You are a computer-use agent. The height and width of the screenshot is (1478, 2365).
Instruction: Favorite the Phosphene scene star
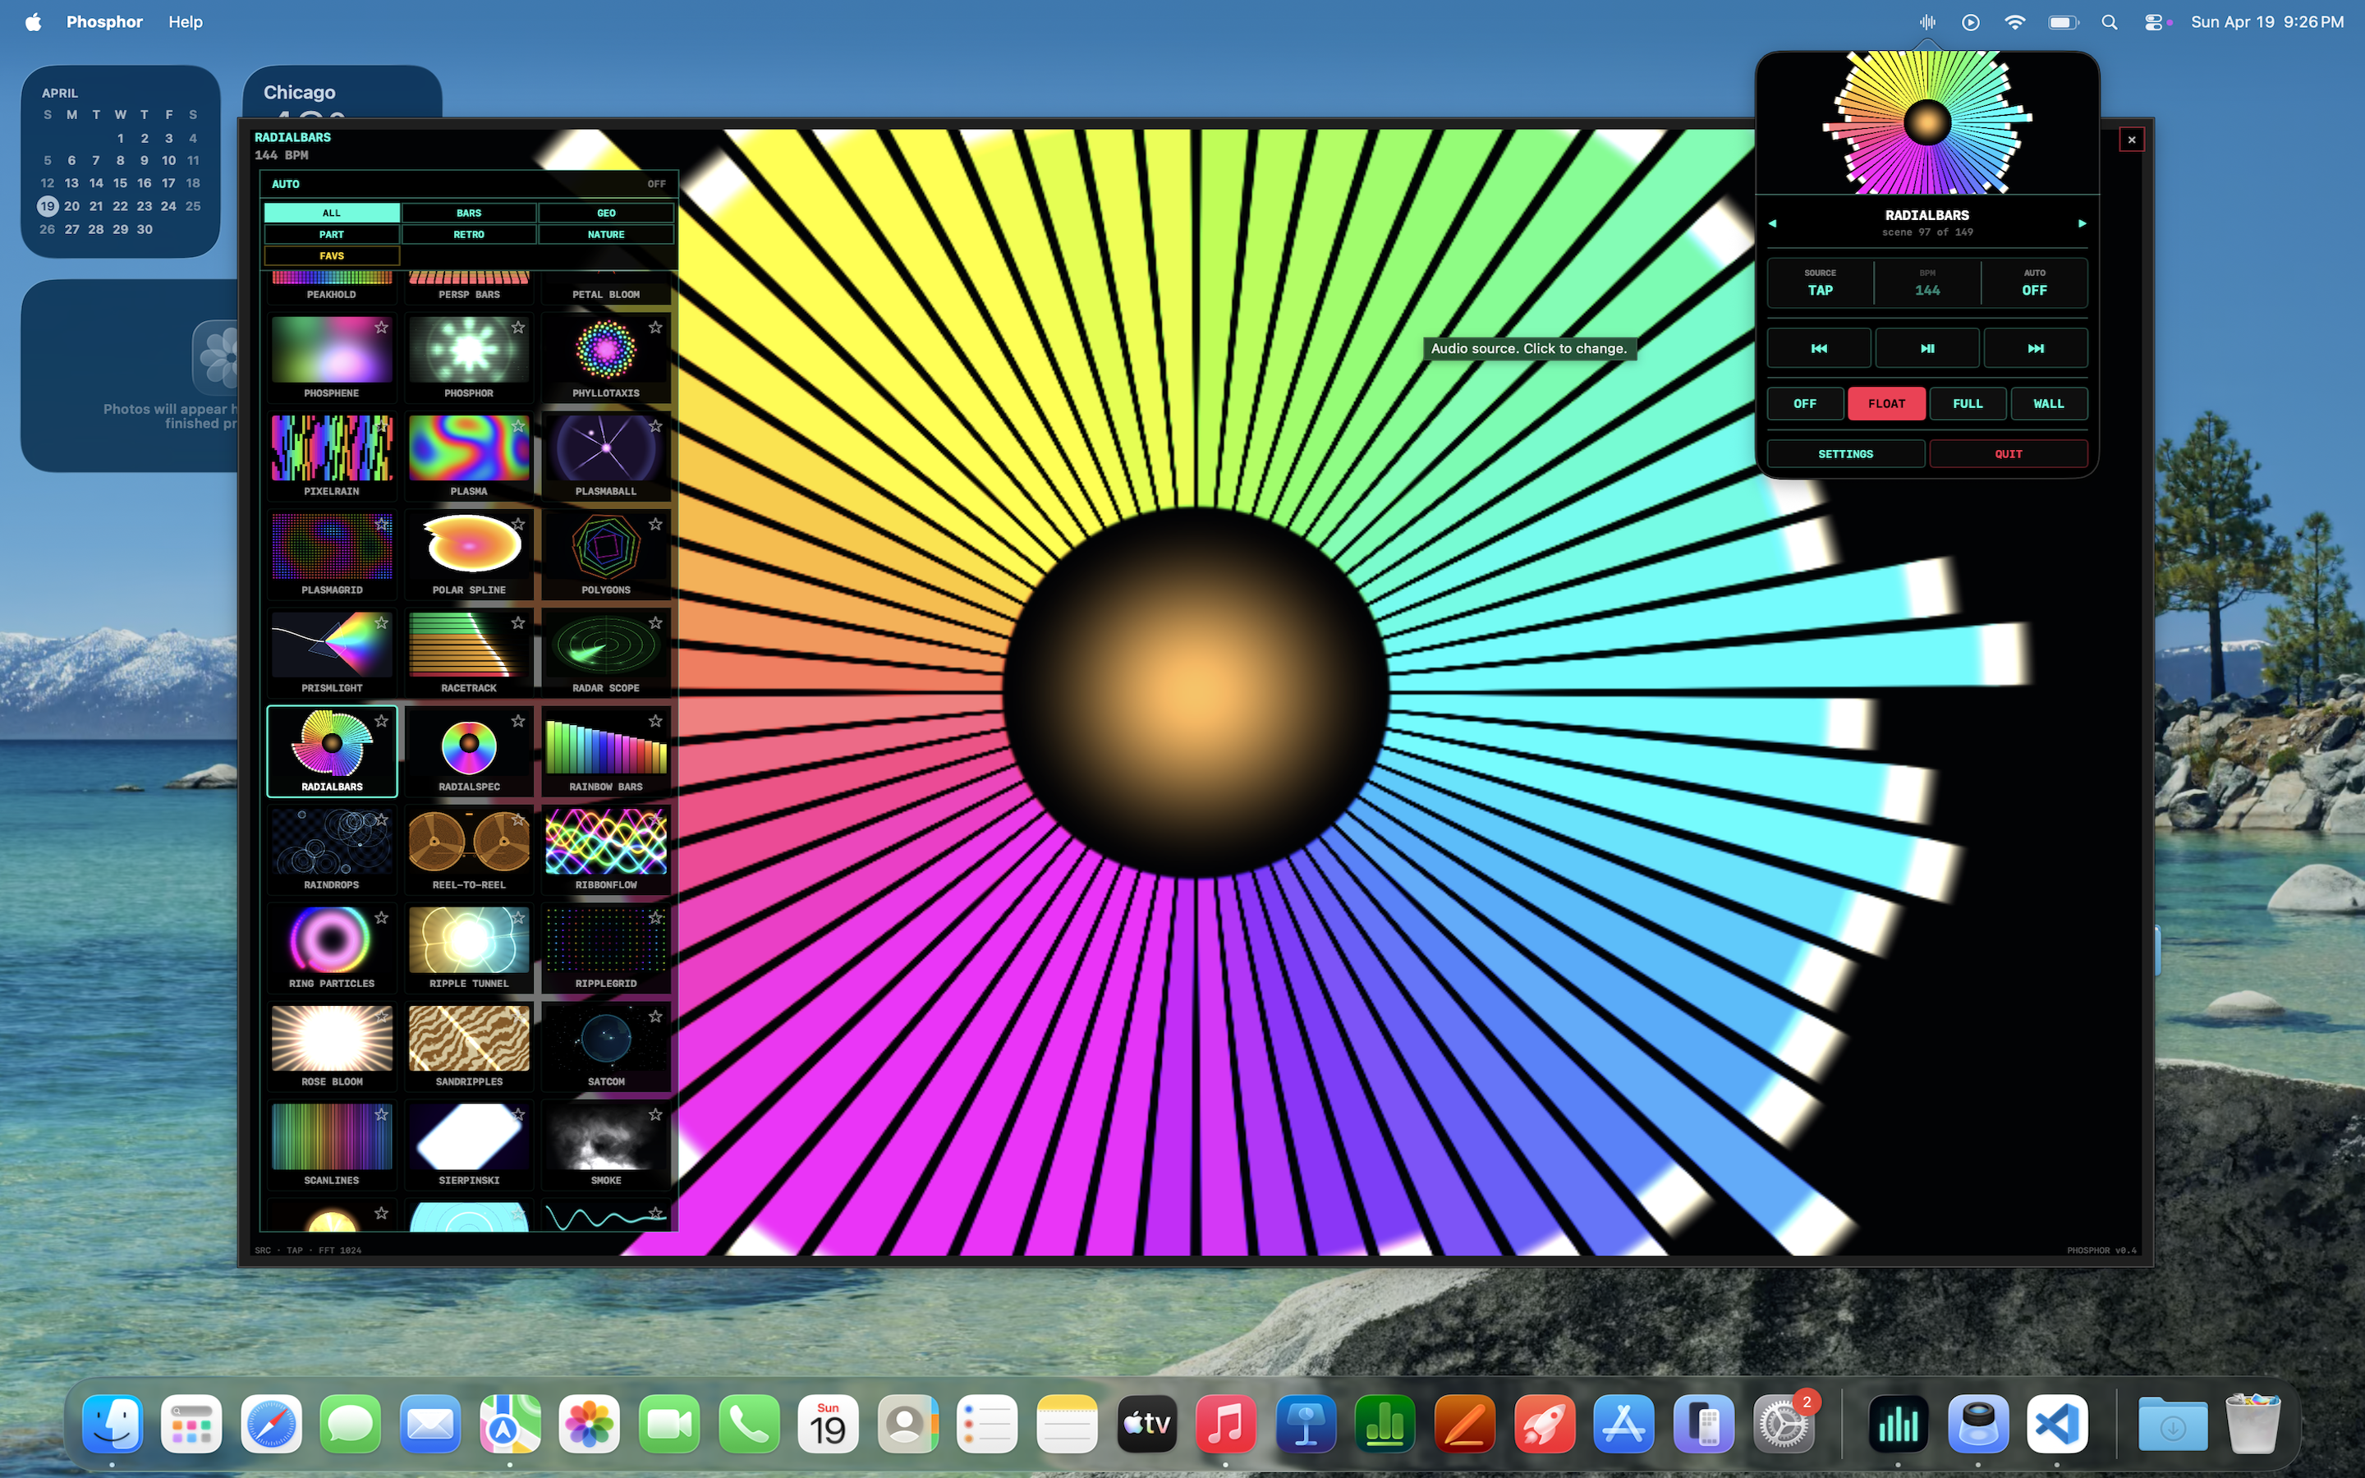coord(381,328)
